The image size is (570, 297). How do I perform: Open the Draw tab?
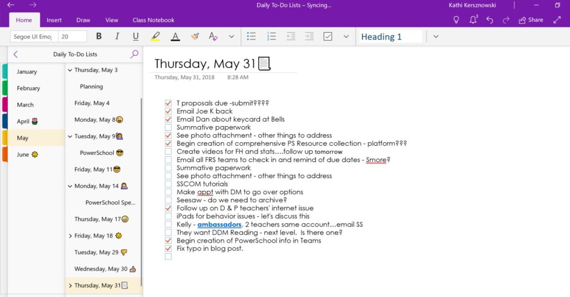83,20
